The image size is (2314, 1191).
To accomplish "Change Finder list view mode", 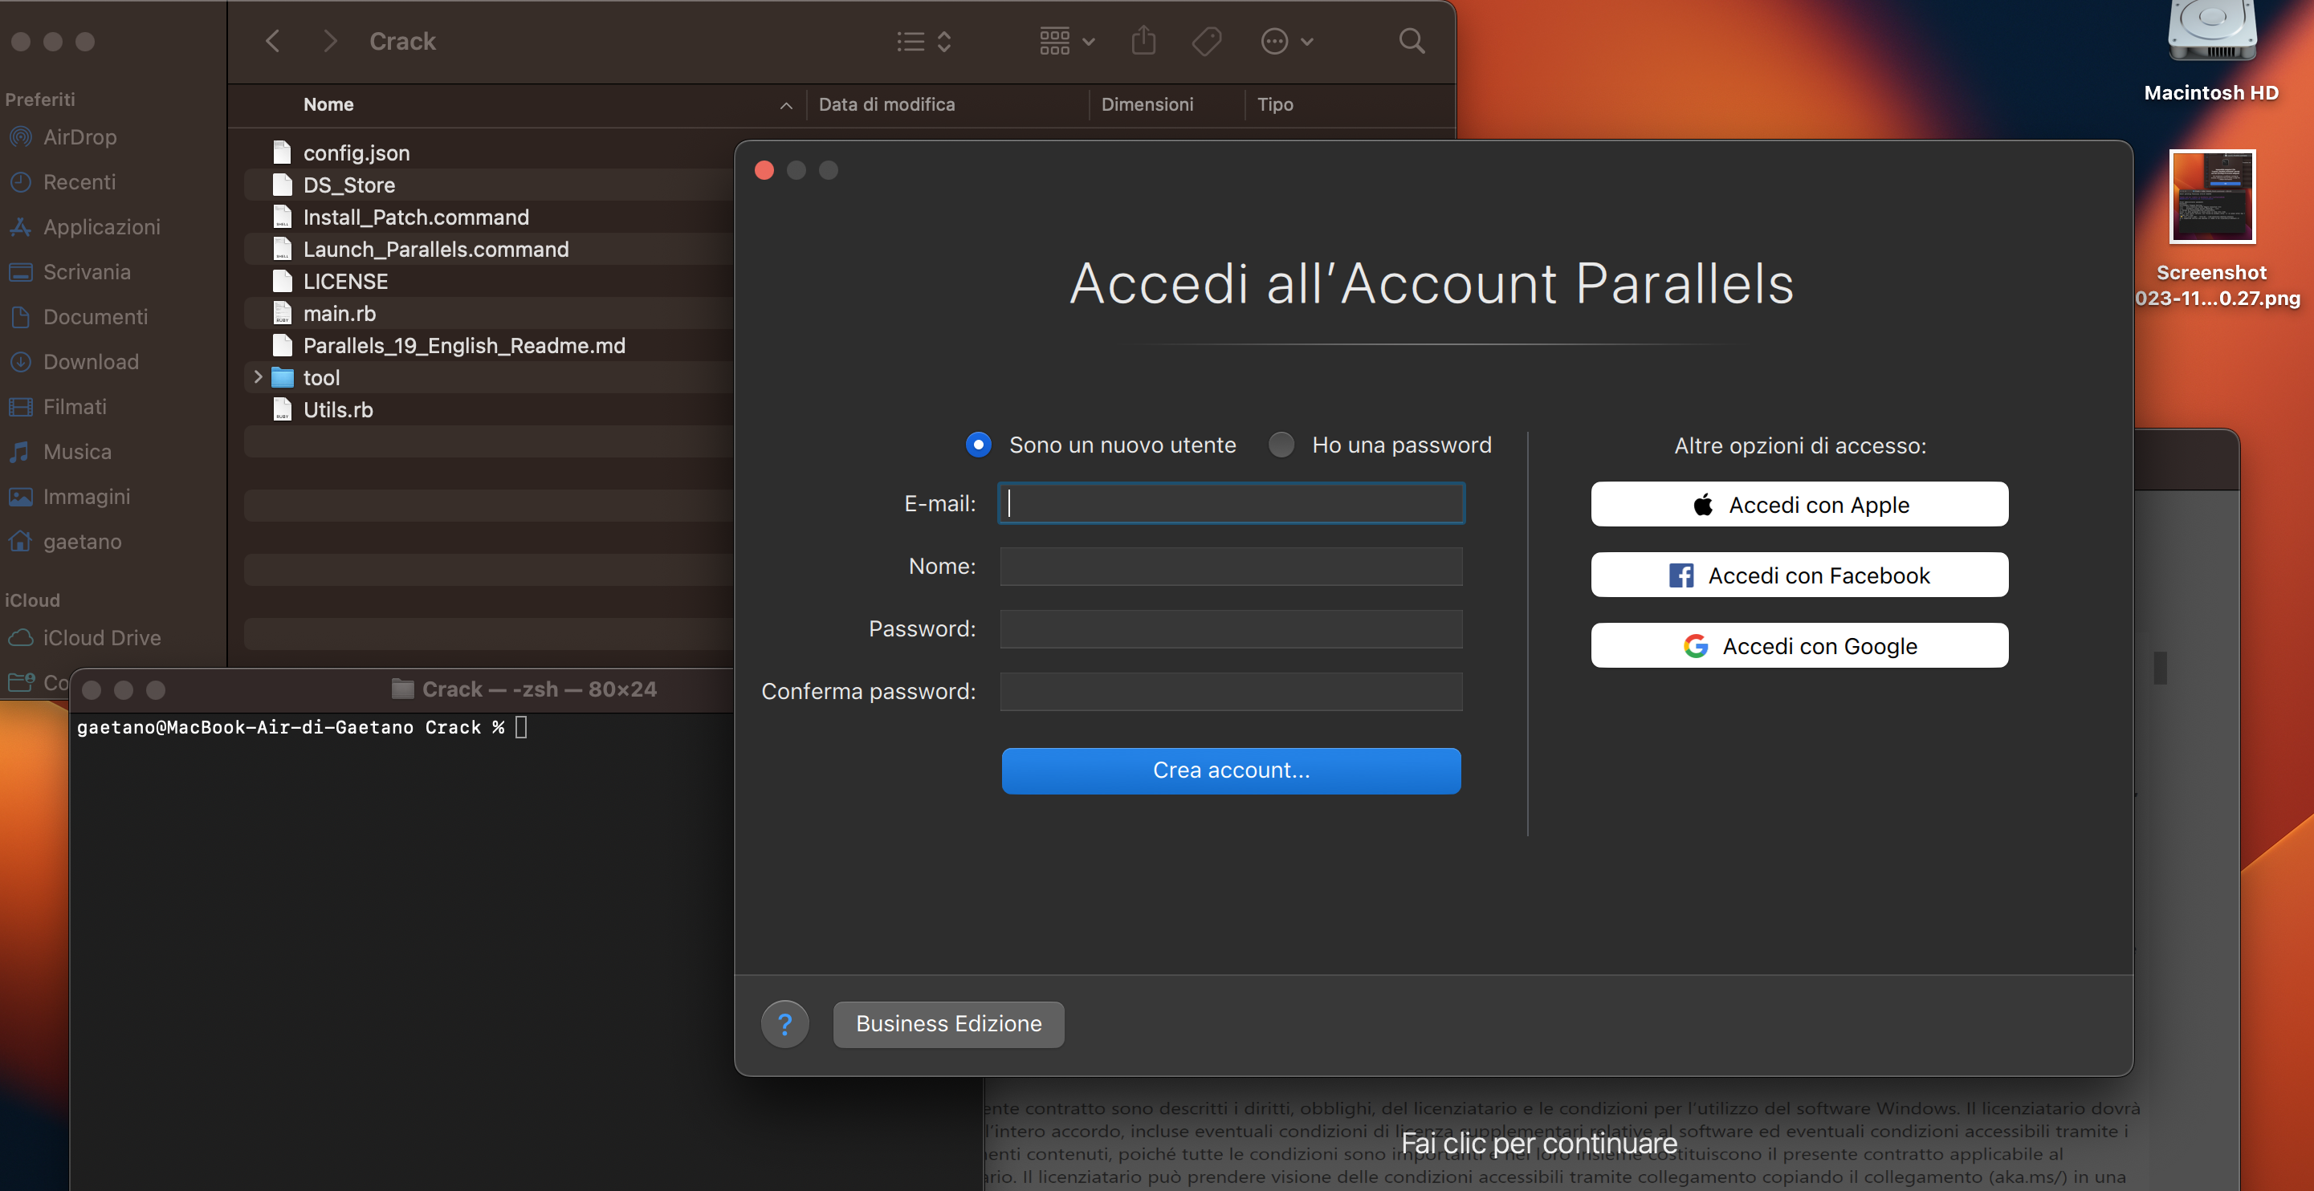I will click(x=924, y=41).
